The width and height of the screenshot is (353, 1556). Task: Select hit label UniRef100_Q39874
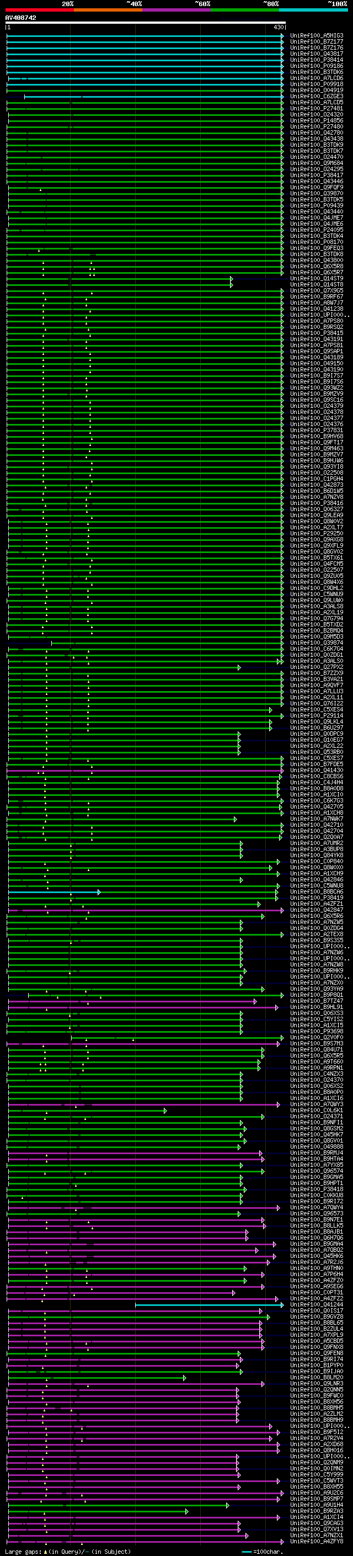317,642
